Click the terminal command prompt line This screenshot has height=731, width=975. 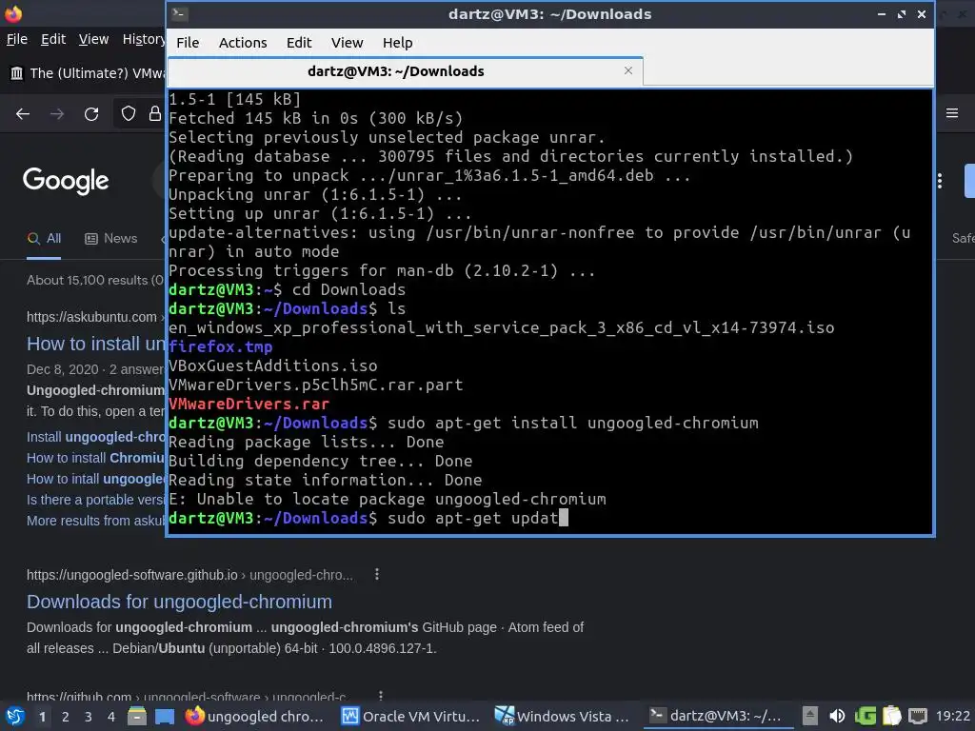[x=368, y=518]
